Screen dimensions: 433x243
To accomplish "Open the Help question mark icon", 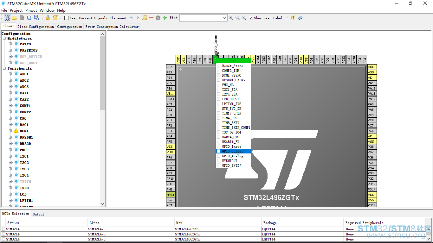I will pyautogui.click(x=293, y=18).
